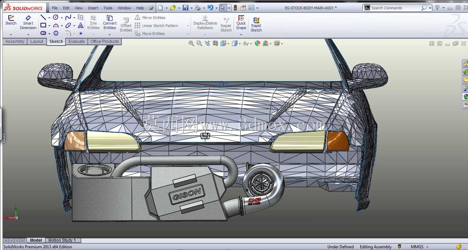This screenshot has width=468, height=250.
Task: Open File Properties icon in top toolbar
Action: point(243,8)
